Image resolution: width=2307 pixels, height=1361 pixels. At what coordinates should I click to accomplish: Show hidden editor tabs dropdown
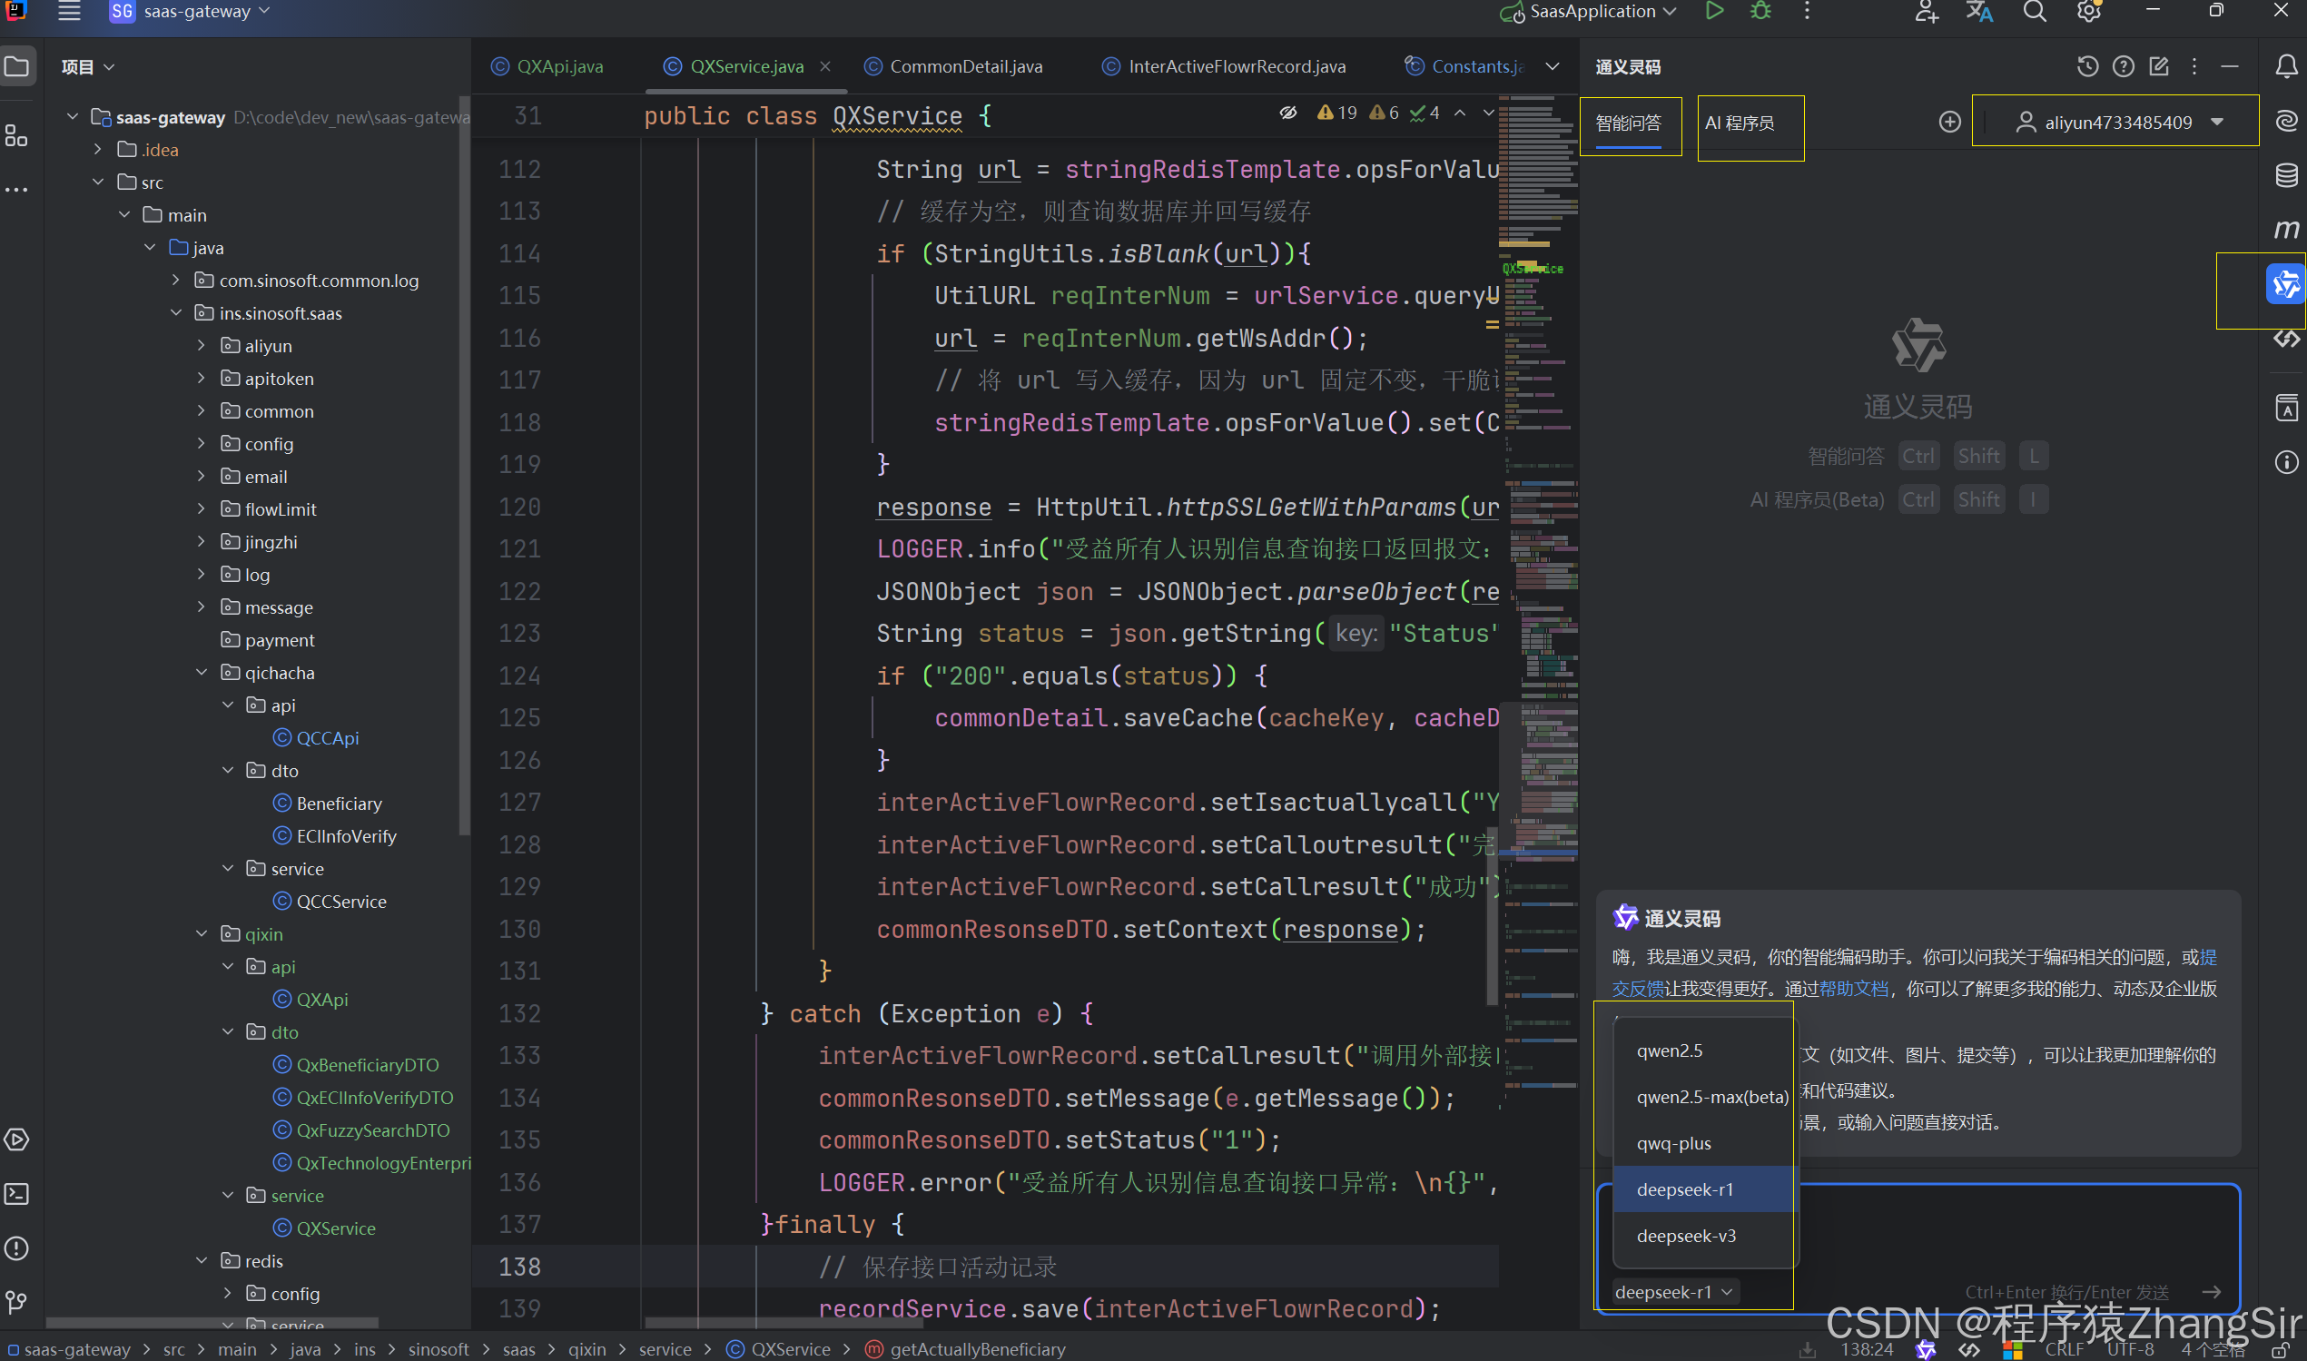(x=1553, y=66)
